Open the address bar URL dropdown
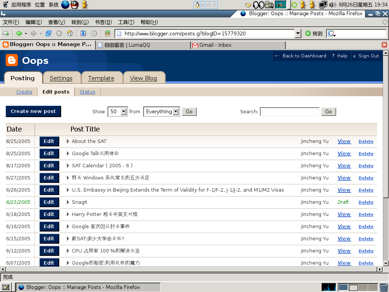389x292 pixels. 298,33
